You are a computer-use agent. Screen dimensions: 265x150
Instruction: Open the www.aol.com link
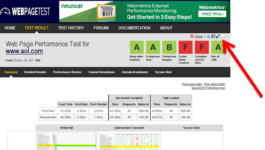tap(24, 51)
